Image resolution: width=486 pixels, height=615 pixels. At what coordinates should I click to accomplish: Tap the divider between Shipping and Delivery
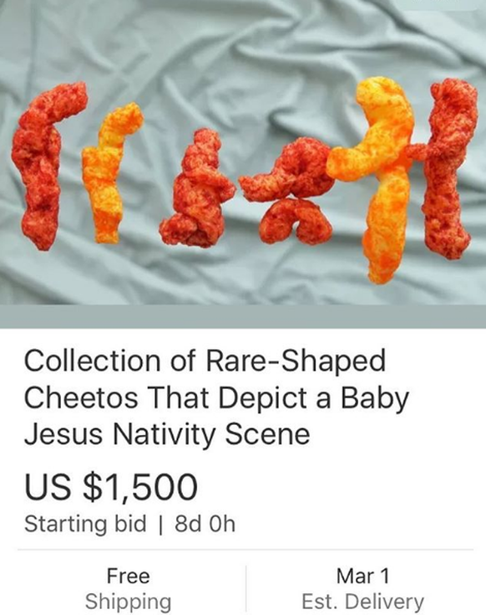click(x=246, y=588)
